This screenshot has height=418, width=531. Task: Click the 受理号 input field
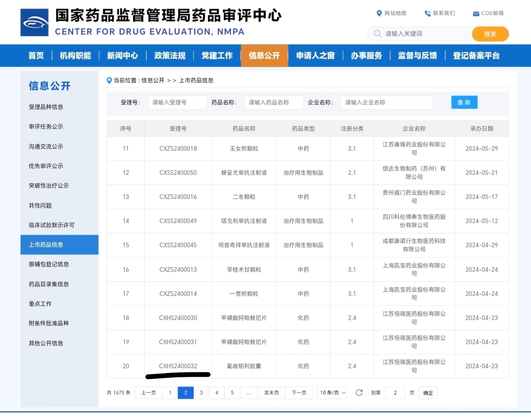coord(177,102)
